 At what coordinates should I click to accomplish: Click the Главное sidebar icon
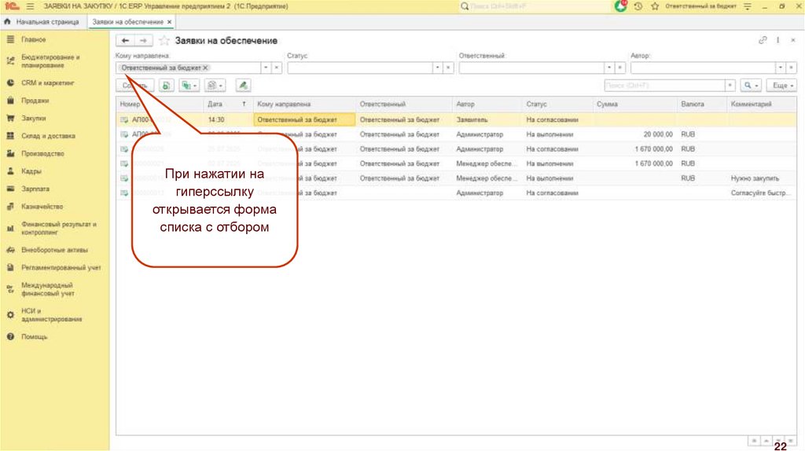pyautogui.click(x=10, y=39)
